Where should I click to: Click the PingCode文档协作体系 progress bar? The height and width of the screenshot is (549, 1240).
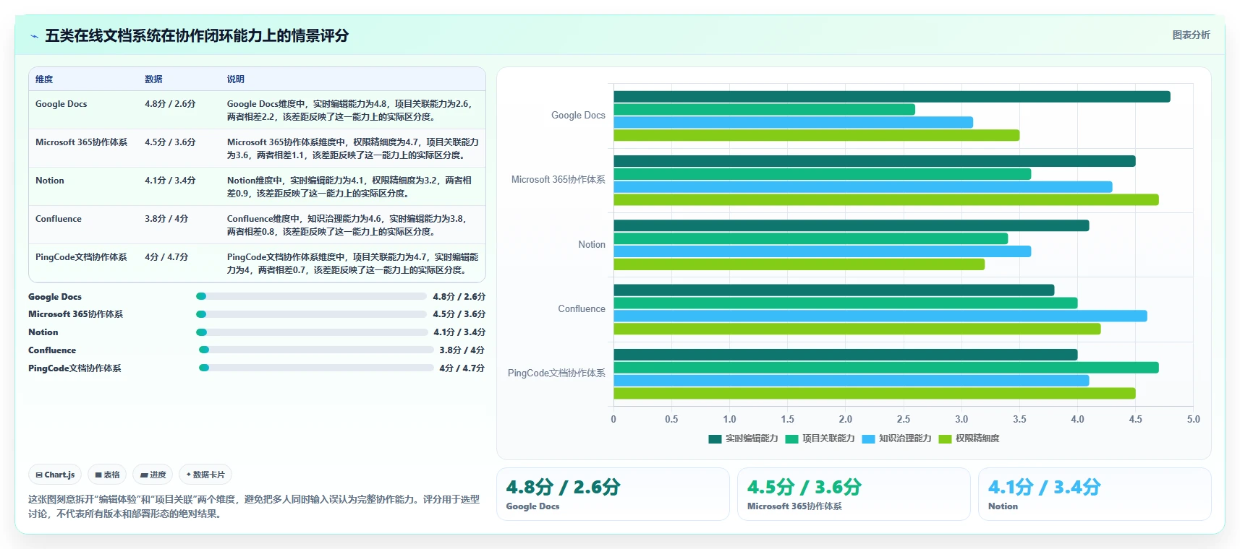coord(316,368)
